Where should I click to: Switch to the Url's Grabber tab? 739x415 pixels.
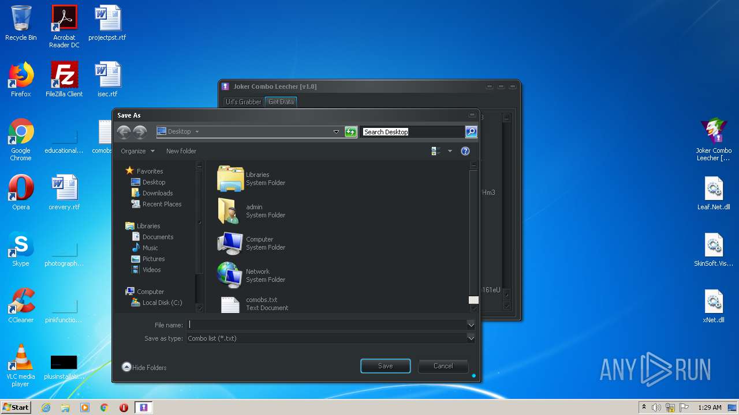[243, 102]
